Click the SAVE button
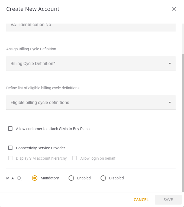Viewport: 184px width, 207px height. pos(168,200)
